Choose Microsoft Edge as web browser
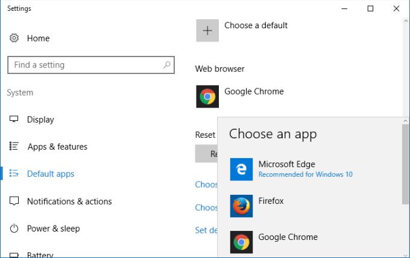This screenshot has width=410, height=258. click(286, 164)
